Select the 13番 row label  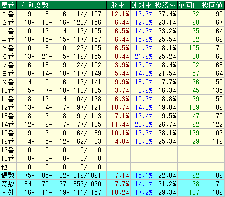tap(8, 116)
